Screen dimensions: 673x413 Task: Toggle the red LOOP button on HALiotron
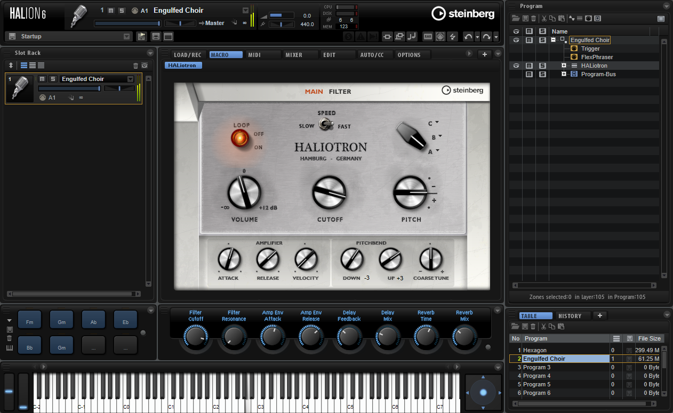click(240, 139)
